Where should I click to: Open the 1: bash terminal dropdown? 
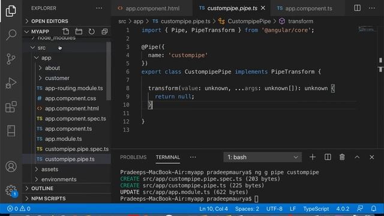coord(263,157)
